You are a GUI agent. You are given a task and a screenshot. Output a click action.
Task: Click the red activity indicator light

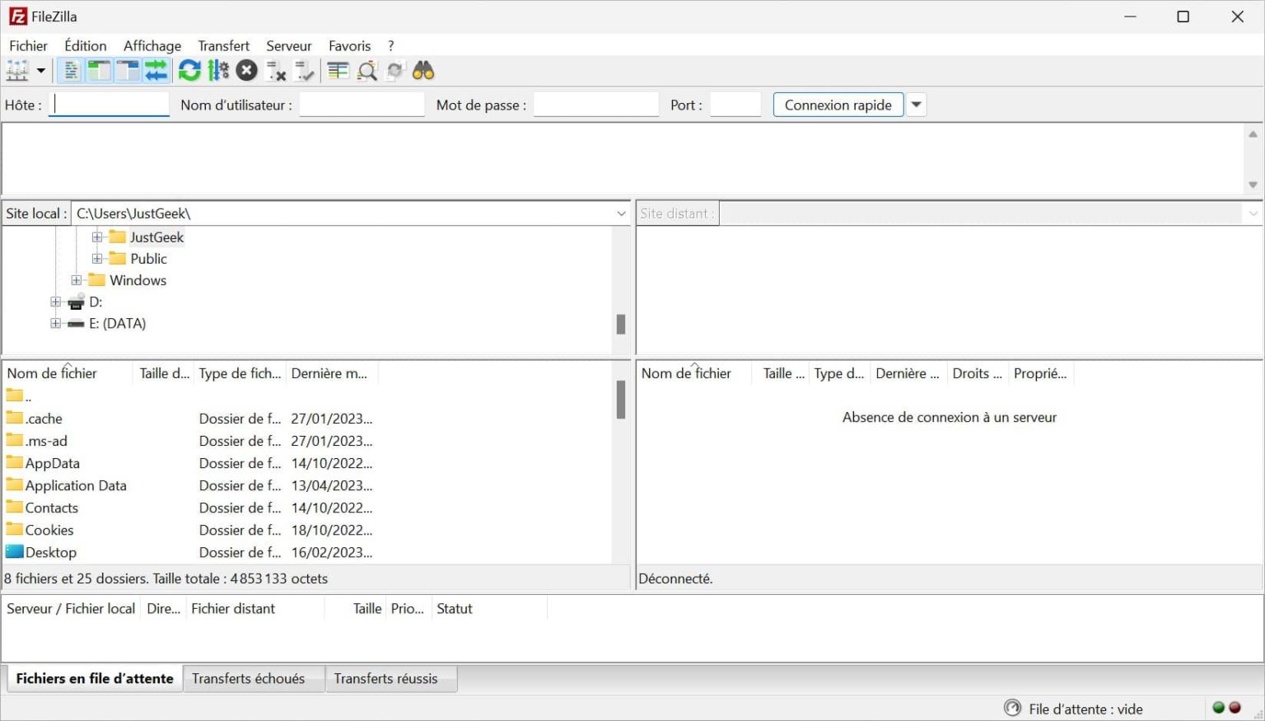(1235, 707)
